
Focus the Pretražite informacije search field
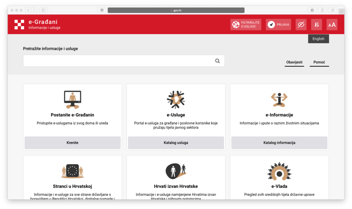click(117, 61)
